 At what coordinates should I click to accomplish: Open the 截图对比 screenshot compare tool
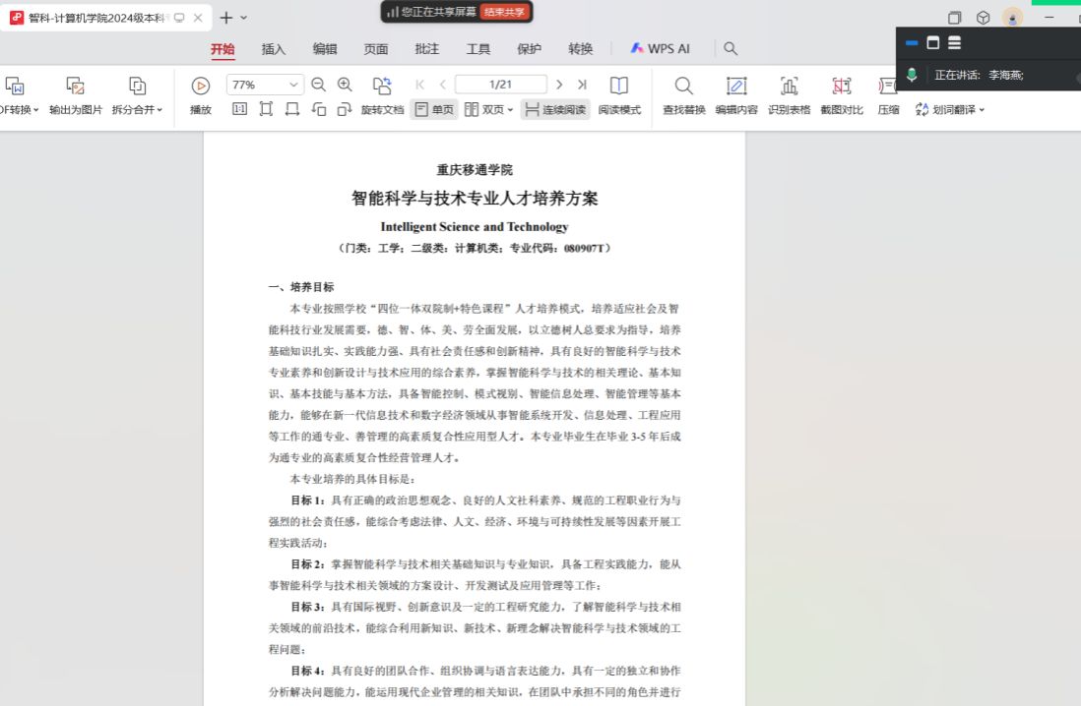[x=841, y=86]
